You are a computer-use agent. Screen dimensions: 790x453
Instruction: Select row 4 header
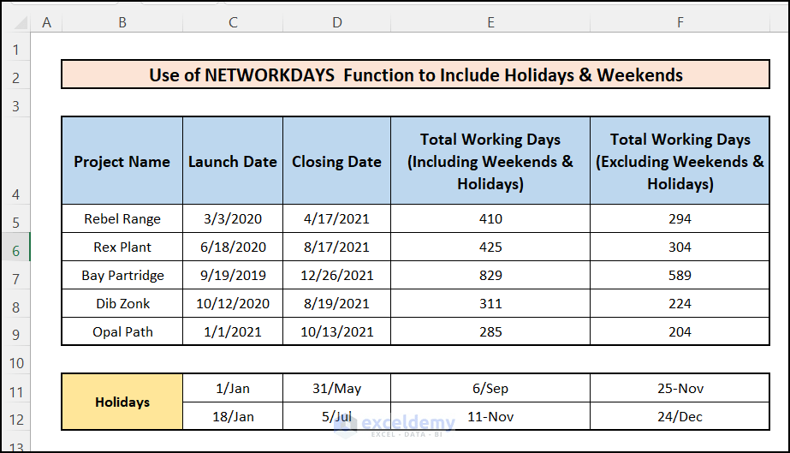click(x=15, y=161)
